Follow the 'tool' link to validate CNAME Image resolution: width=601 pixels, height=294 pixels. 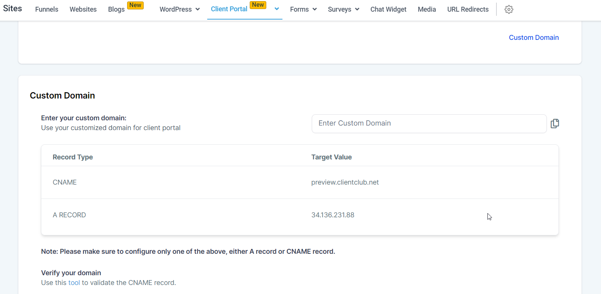[x=74, y=283]
